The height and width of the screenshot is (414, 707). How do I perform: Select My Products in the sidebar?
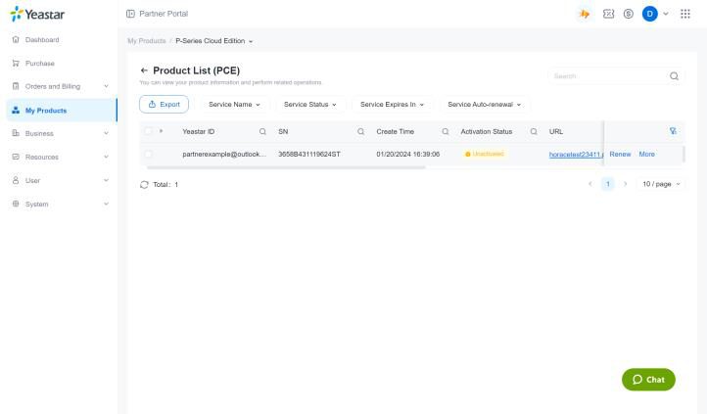(62, 111)
